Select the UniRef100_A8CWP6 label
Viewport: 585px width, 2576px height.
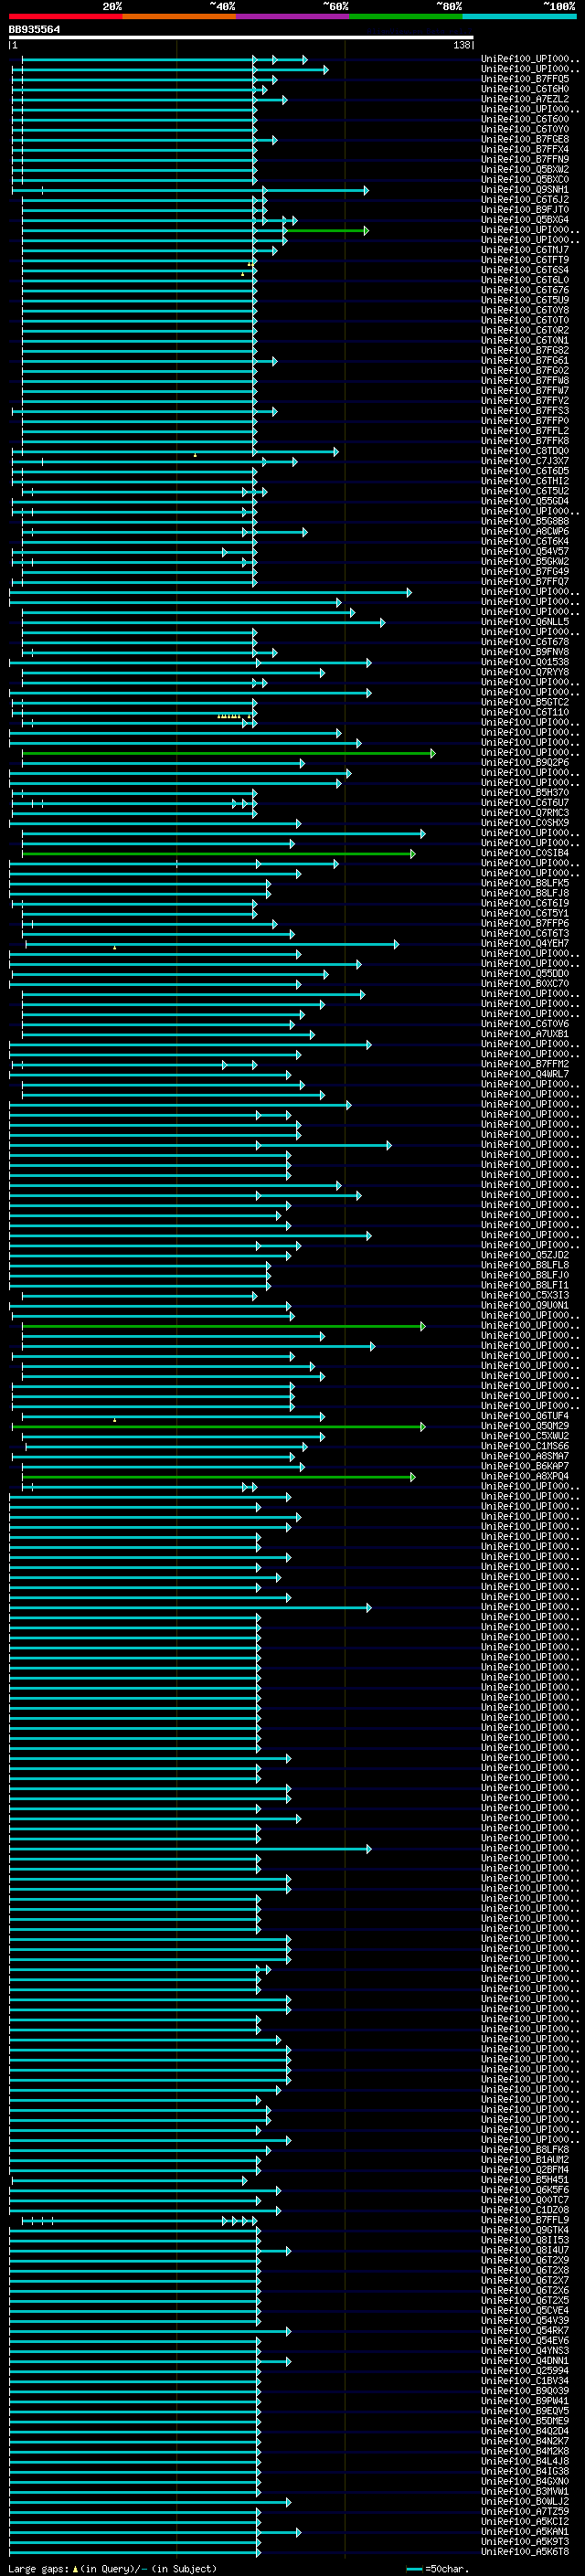point(525,531)
